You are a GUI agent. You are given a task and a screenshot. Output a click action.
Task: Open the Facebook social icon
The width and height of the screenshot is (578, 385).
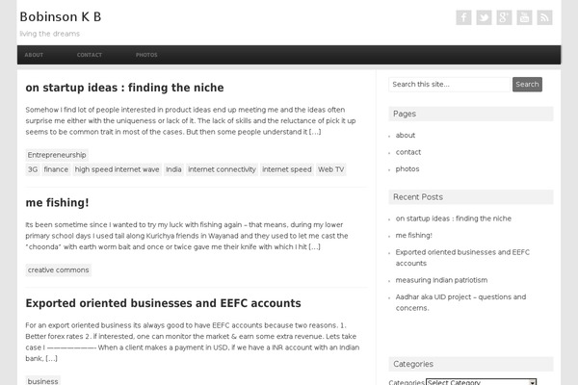(463, 17)
